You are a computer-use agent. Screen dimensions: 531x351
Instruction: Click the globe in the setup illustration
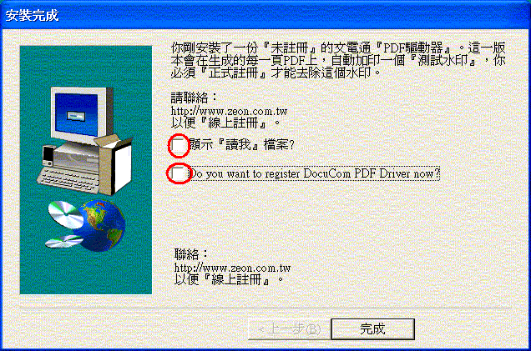(102, 225)
